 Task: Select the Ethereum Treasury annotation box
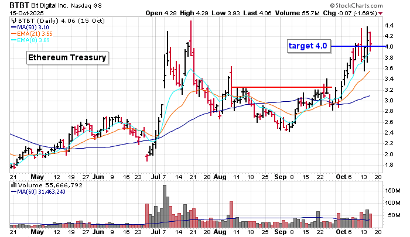pyautogui.click(x=68, y=57)
